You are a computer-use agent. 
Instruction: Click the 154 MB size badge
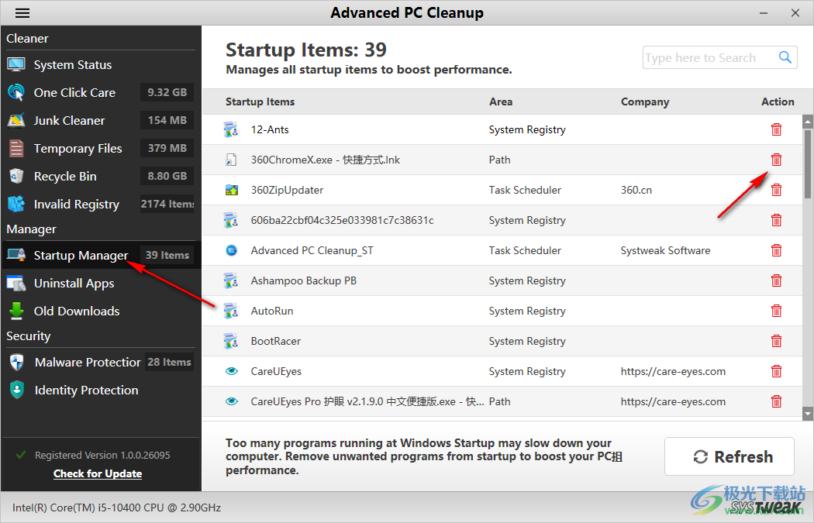(x=167, y=120)
